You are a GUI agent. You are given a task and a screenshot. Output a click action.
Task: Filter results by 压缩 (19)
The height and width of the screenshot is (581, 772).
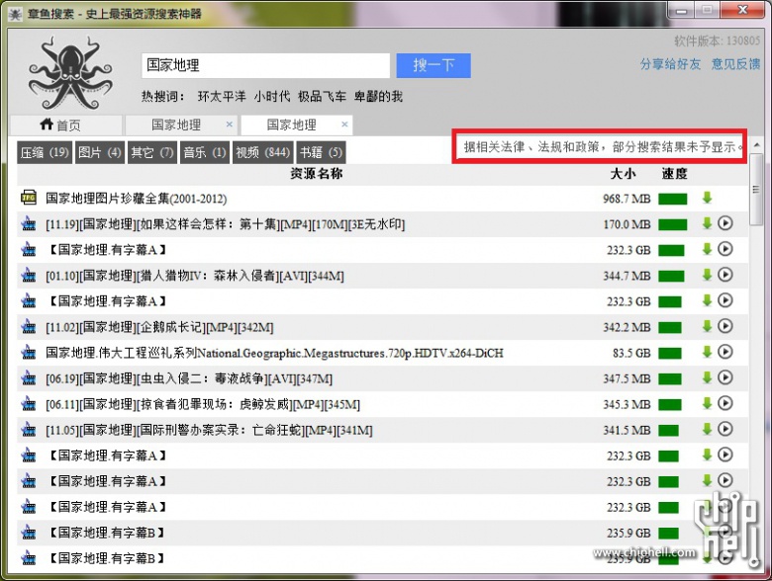(x=45, y=152)
